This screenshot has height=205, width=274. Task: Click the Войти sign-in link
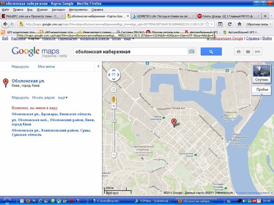267,38
